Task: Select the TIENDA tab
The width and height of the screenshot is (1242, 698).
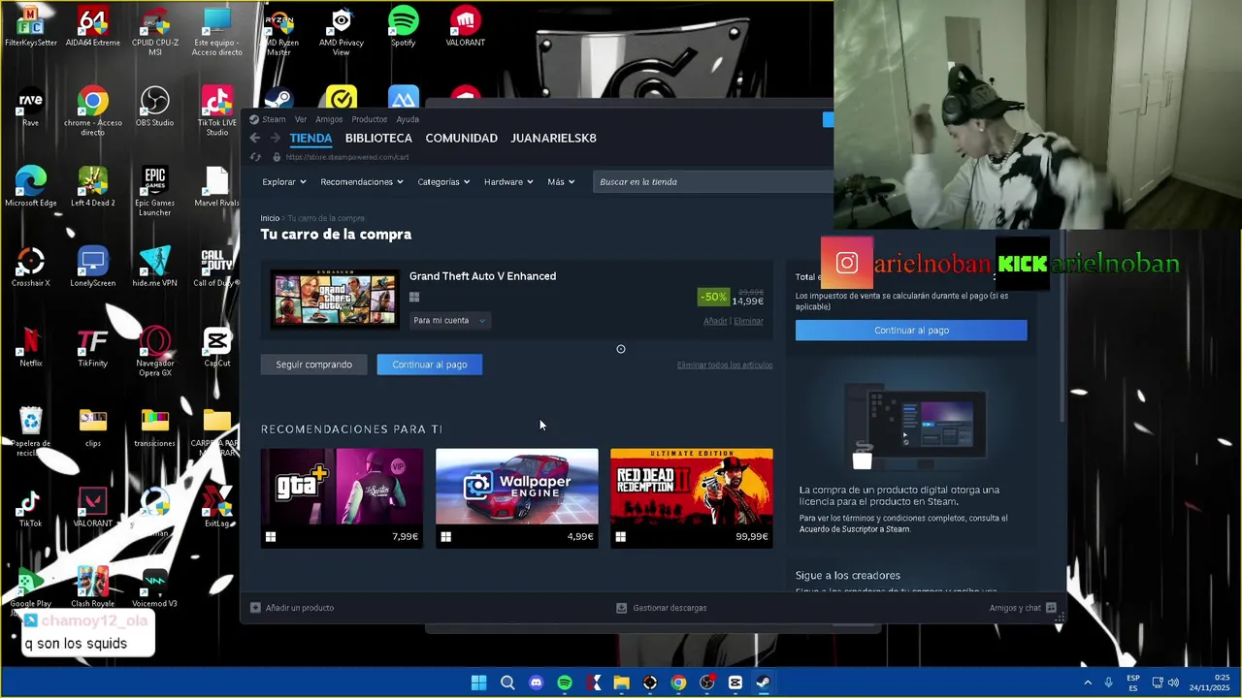Action: coord(310,138)
